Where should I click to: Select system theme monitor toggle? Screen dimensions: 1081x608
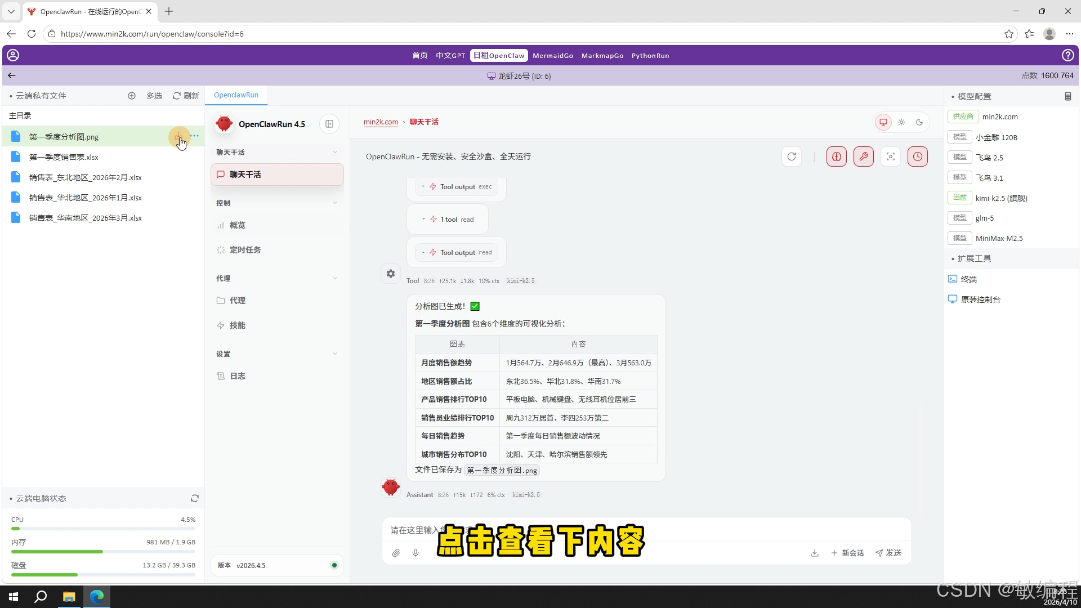883,122
